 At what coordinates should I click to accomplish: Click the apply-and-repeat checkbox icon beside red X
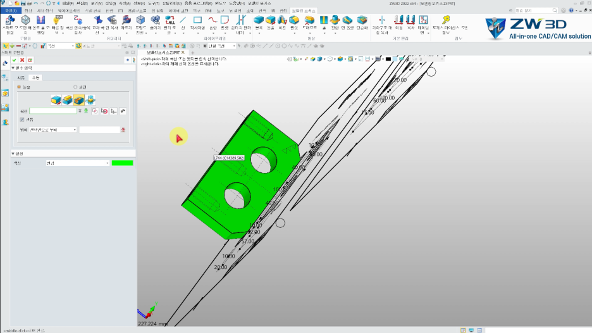[x=30, y=60]
